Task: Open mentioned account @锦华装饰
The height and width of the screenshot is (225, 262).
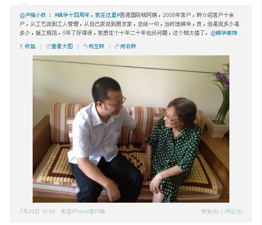Action: pos(224,33)
